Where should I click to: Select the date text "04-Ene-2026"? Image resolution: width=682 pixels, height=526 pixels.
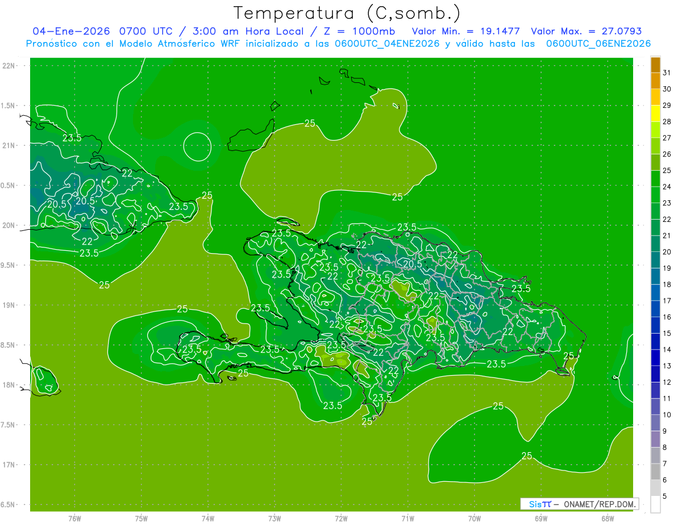click(72, 31)
